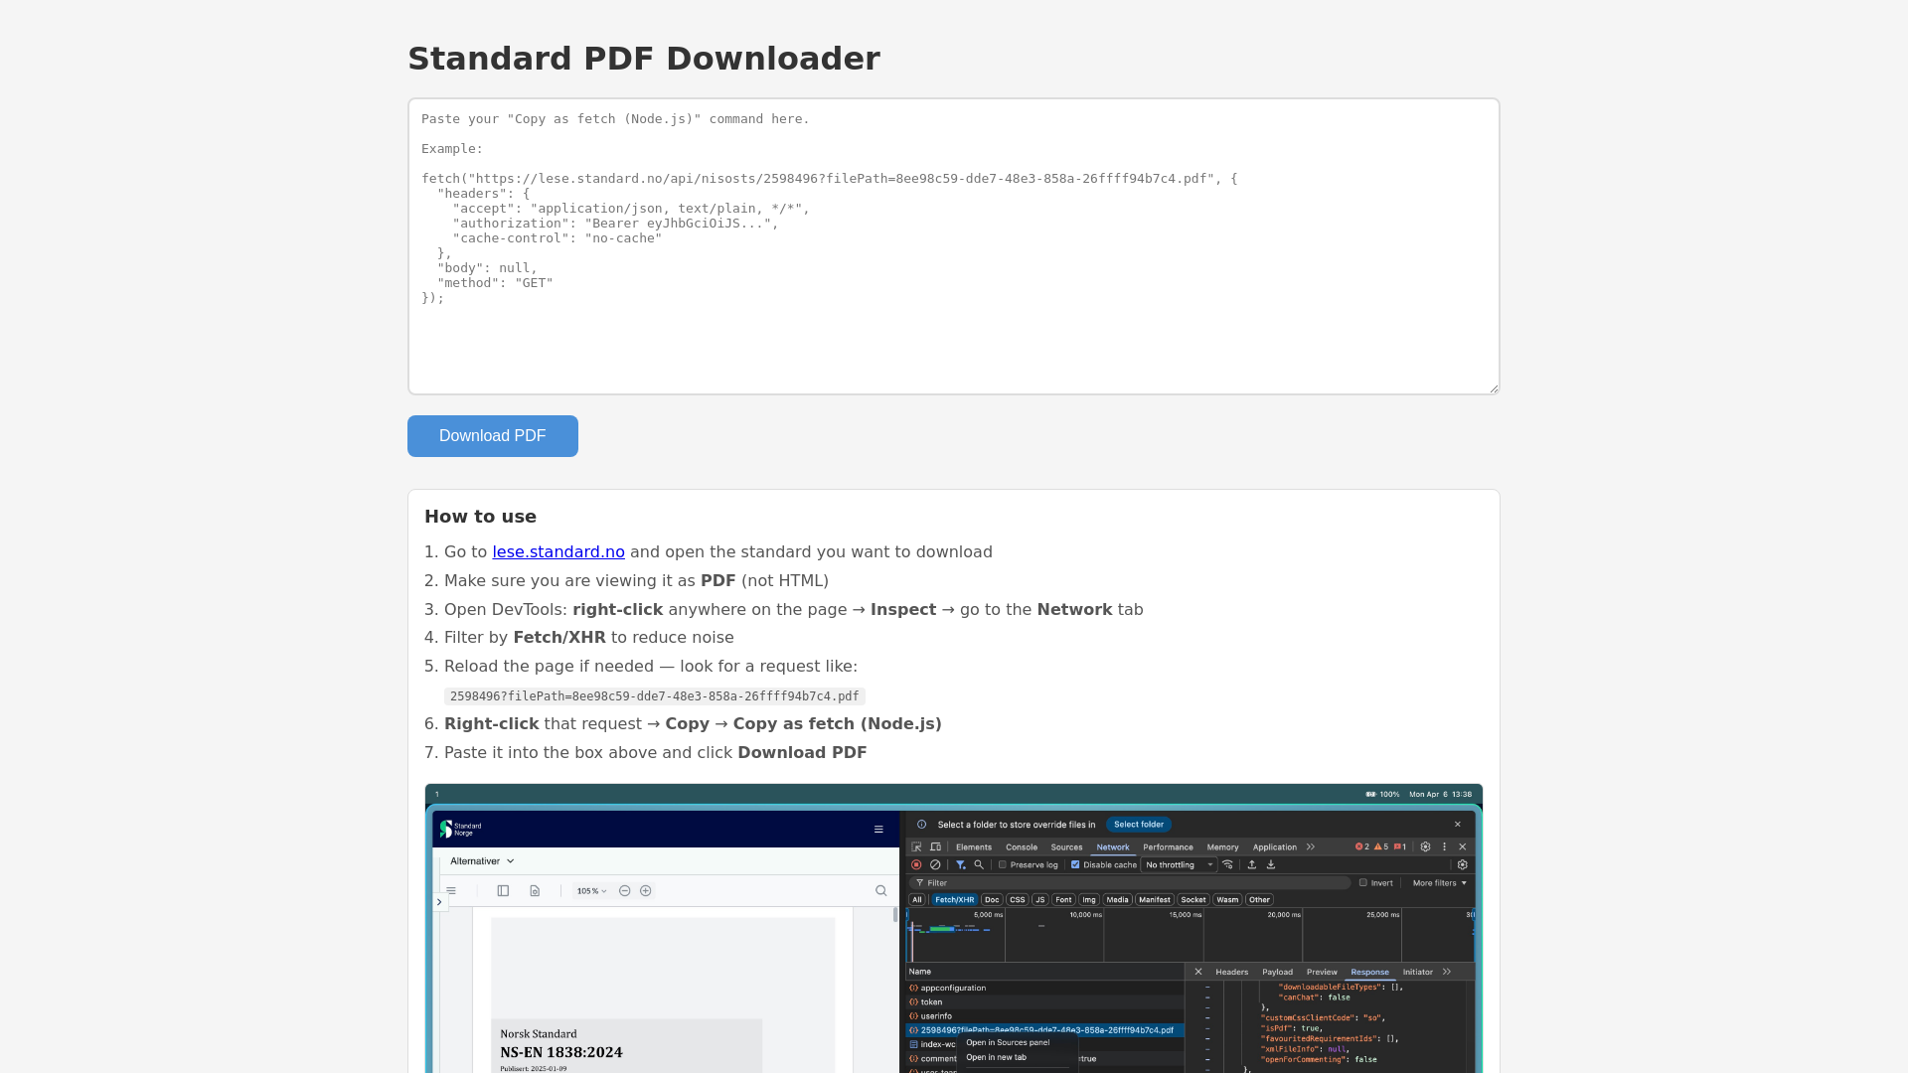The image size is (1908, 1073).
Task: Click the issues count badge showing 1
Action: click(x=1400, y=847)
